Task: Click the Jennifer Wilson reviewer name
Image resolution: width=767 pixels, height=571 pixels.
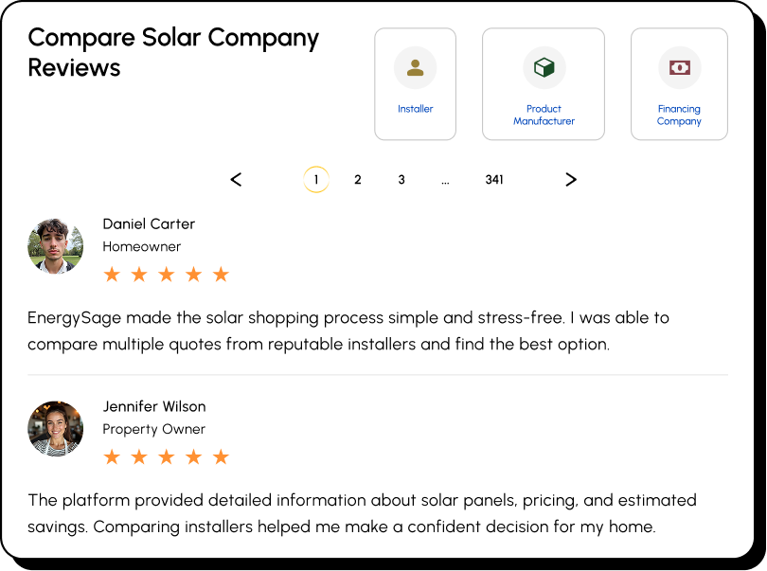Action: 154,406
